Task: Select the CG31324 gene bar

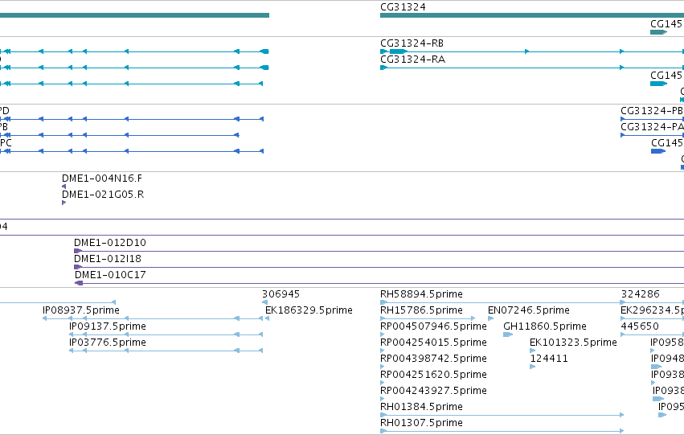Action: click(x=532, y=15)
